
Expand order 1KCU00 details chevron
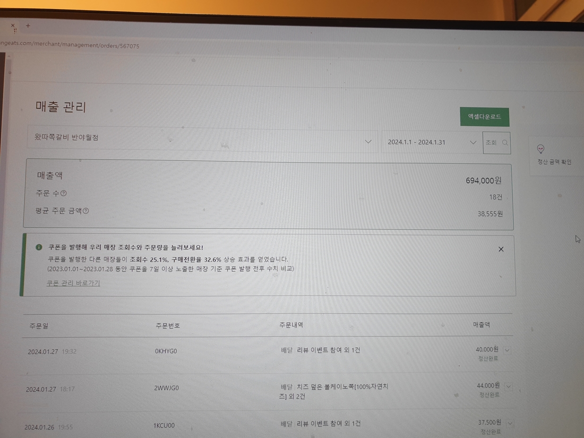(x=510, y=424)
